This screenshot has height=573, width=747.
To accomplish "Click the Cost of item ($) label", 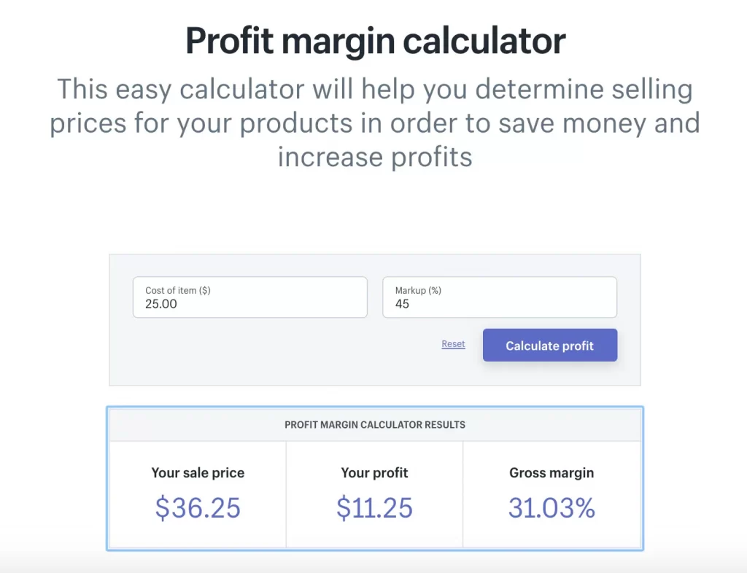I will tap(178, 290).
